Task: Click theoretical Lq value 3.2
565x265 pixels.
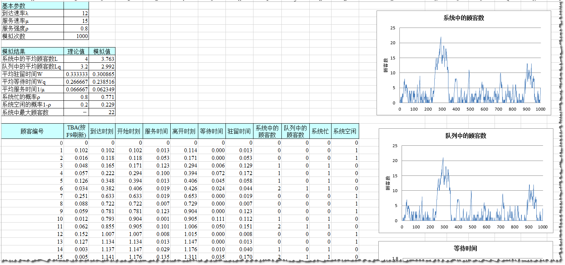Action: pos(76,67)
